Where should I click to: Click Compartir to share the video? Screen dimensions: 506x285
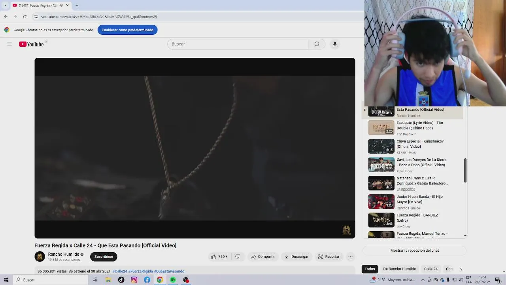click(262, 256)
